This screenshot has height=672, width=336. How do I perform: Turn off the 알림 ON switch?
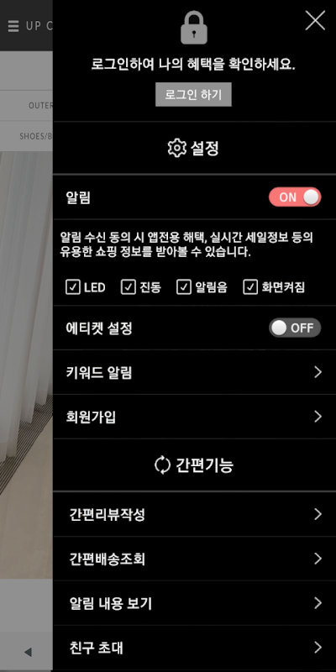click(x=295, y=197)
